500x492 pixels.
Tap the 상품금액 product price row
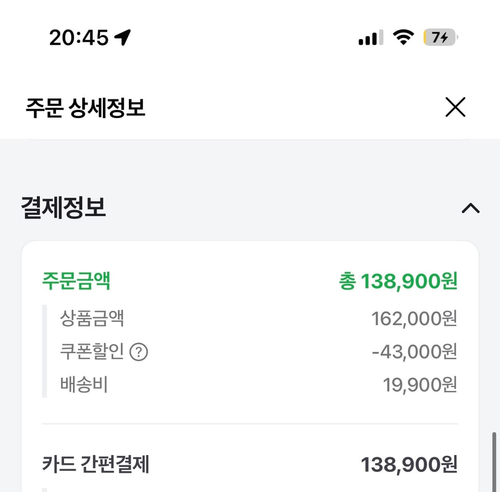coord(92,318)
